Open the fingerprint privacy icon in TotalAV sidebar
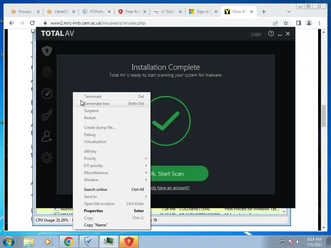Image resolution: width=331 pixels, height=248 pixels. (47, 72)
